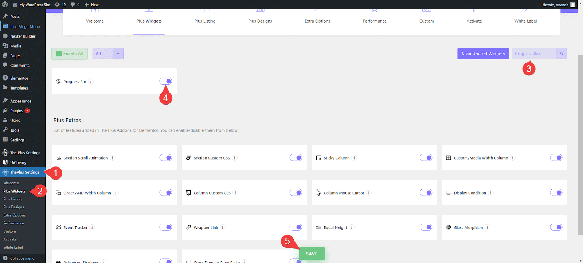Click info icon next to Sticky Column
This screenshot has width=583, height=263.
(354, 158)
